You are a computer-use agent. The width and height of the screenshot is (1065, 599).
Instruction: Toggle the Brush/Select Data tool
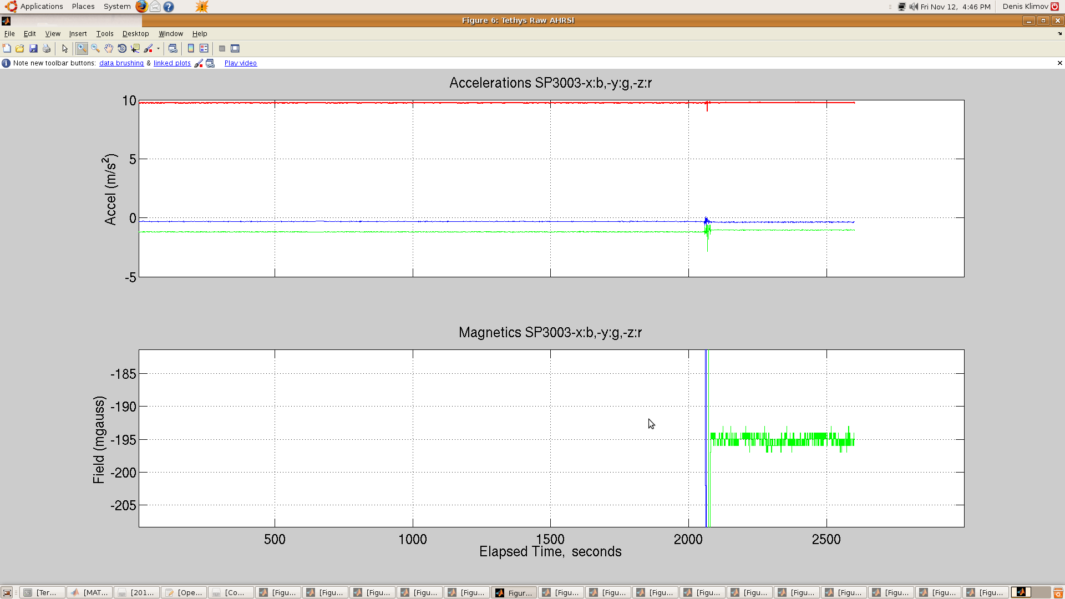click(x=148, y=49)
